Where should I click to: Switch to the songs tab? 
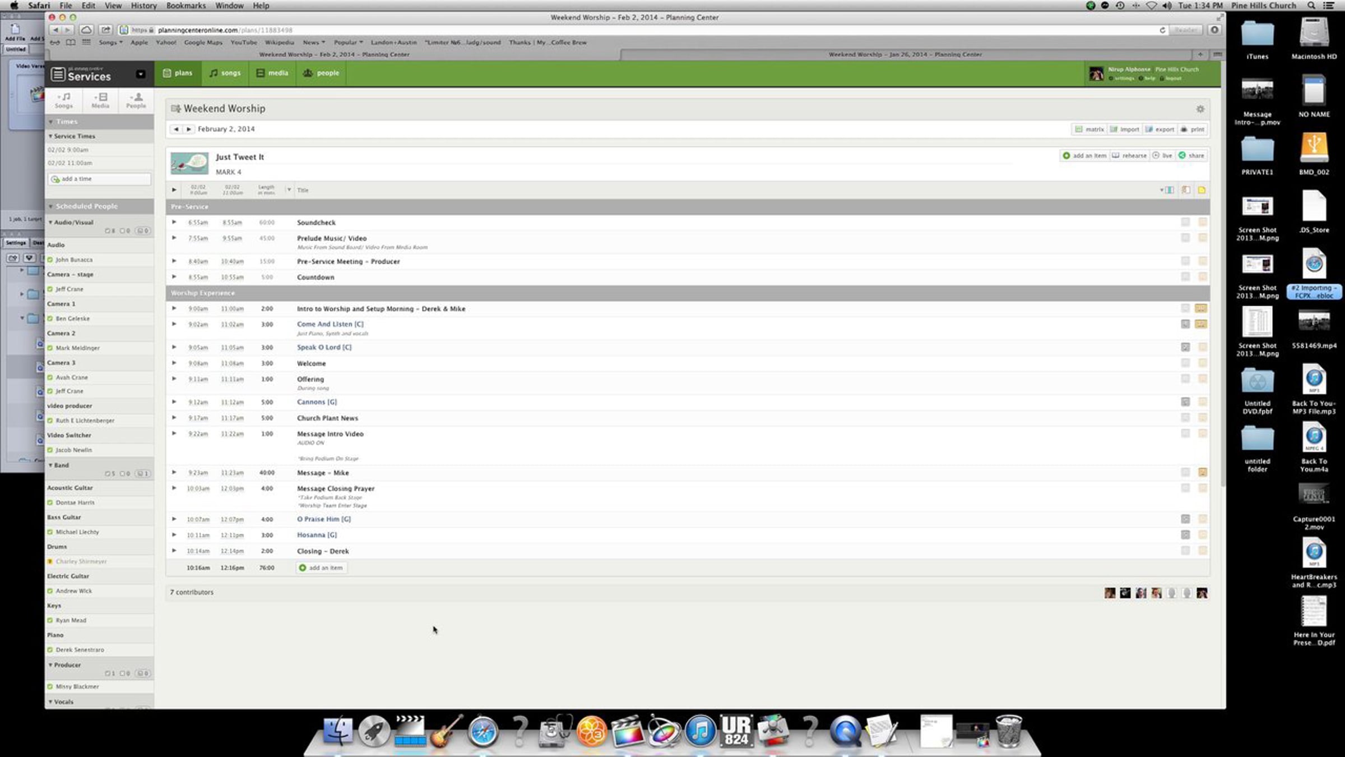click(225, 73)
